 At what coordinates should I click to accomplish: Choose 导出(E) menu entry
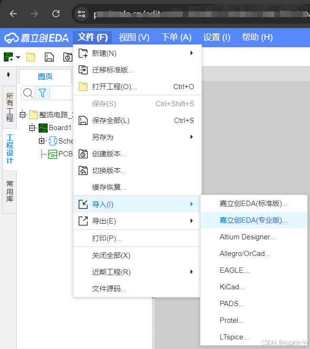pos(137,221)
